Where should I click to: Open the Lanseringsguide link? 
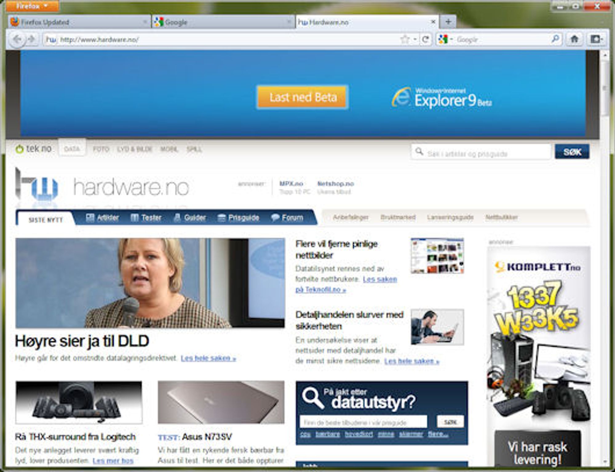[450, 217]
